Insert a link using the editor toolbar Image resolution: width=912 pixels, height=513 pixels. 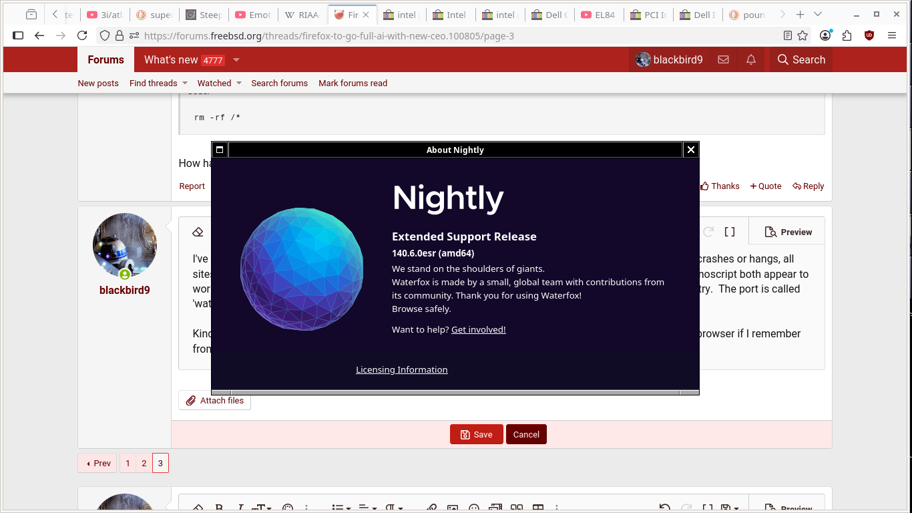(431, 509)
